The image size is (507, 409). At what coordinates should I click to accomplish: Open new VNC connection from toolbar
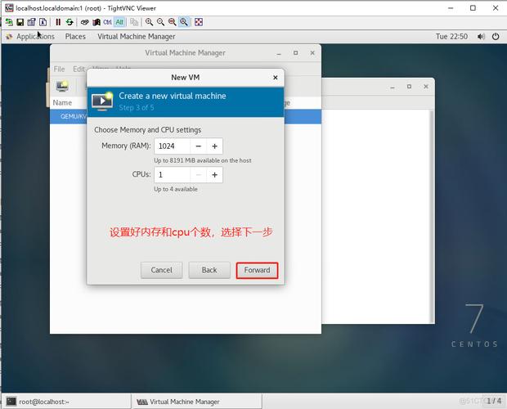(9, 22)
